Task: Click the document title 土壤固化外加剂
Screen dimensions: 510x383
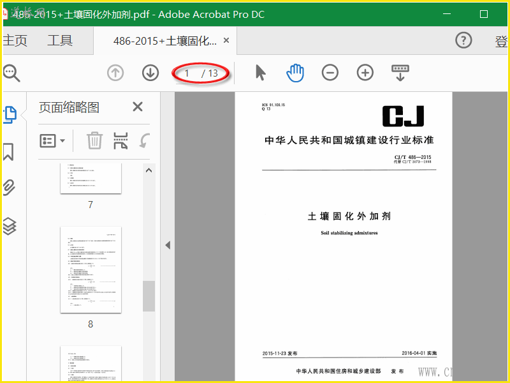Action: tap(349, 216)
